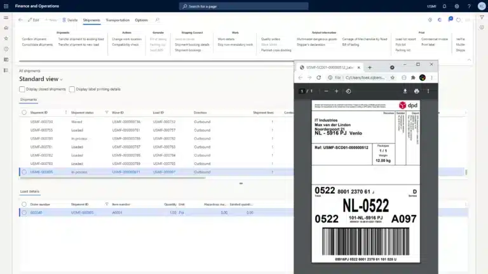
Task: Click Confirm shipment in the ribbon
Action: tap(34, 39)
